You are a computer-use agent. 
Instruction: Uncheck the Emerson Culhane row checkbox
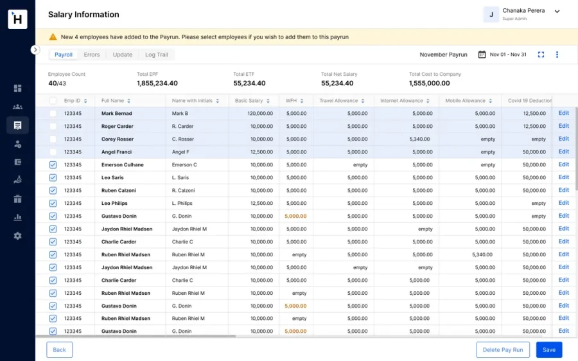click(53, 165)
